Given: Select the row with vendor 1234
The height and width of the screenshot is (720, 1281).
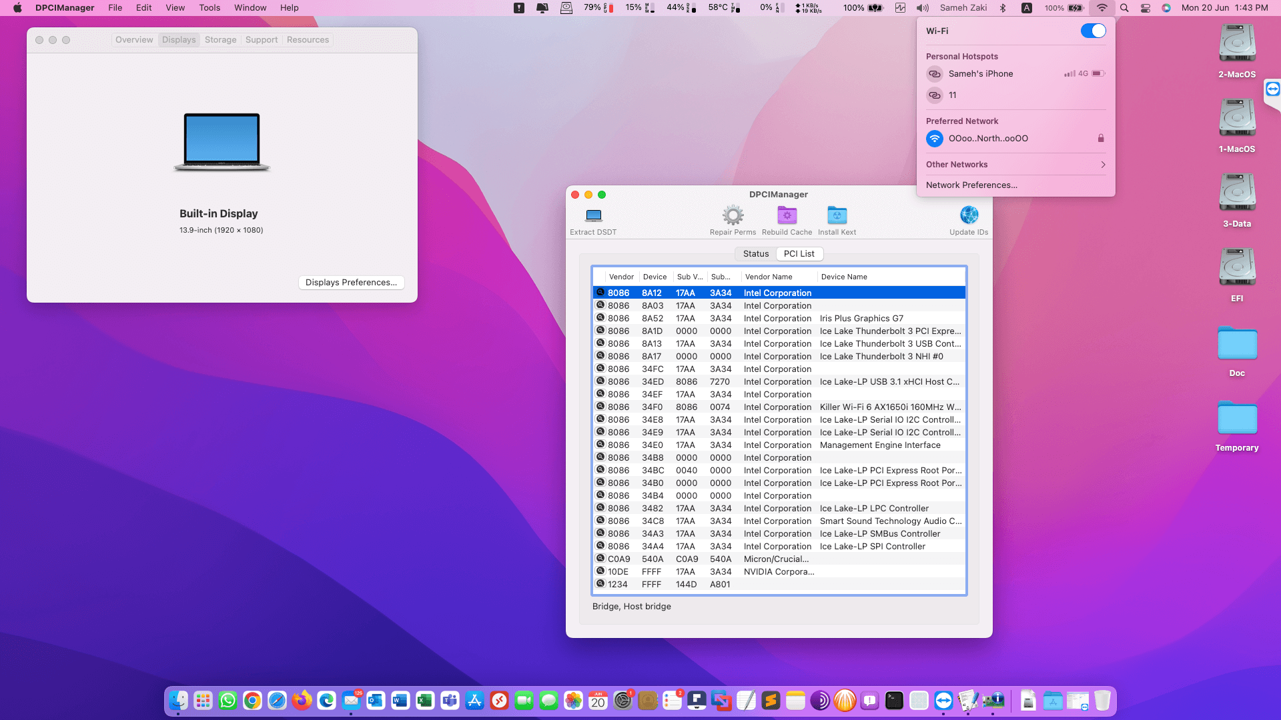Looking at the screenshot, I should click(779, 584).
